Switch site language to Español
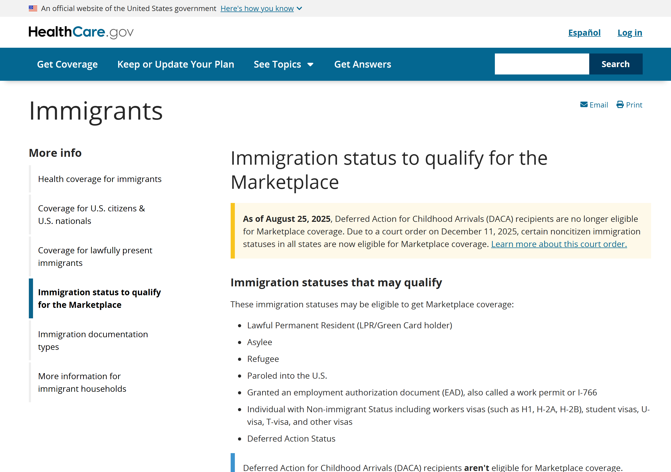Viewport: 671px width, 472px height. 584,33
